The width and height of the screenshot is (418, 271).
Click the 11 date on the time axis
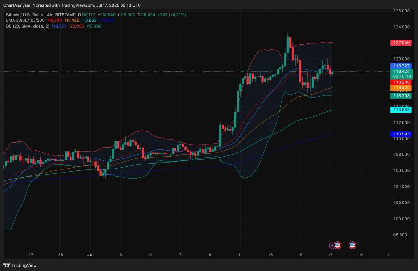[240, 254]
